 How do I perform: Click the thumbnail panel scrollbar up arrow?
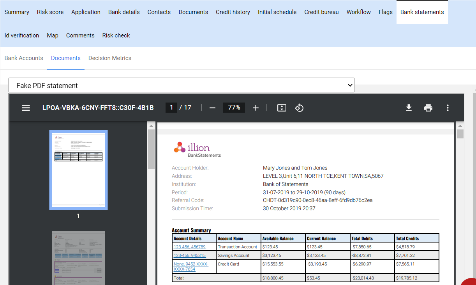pyautogui.click(x=151, y=126)
